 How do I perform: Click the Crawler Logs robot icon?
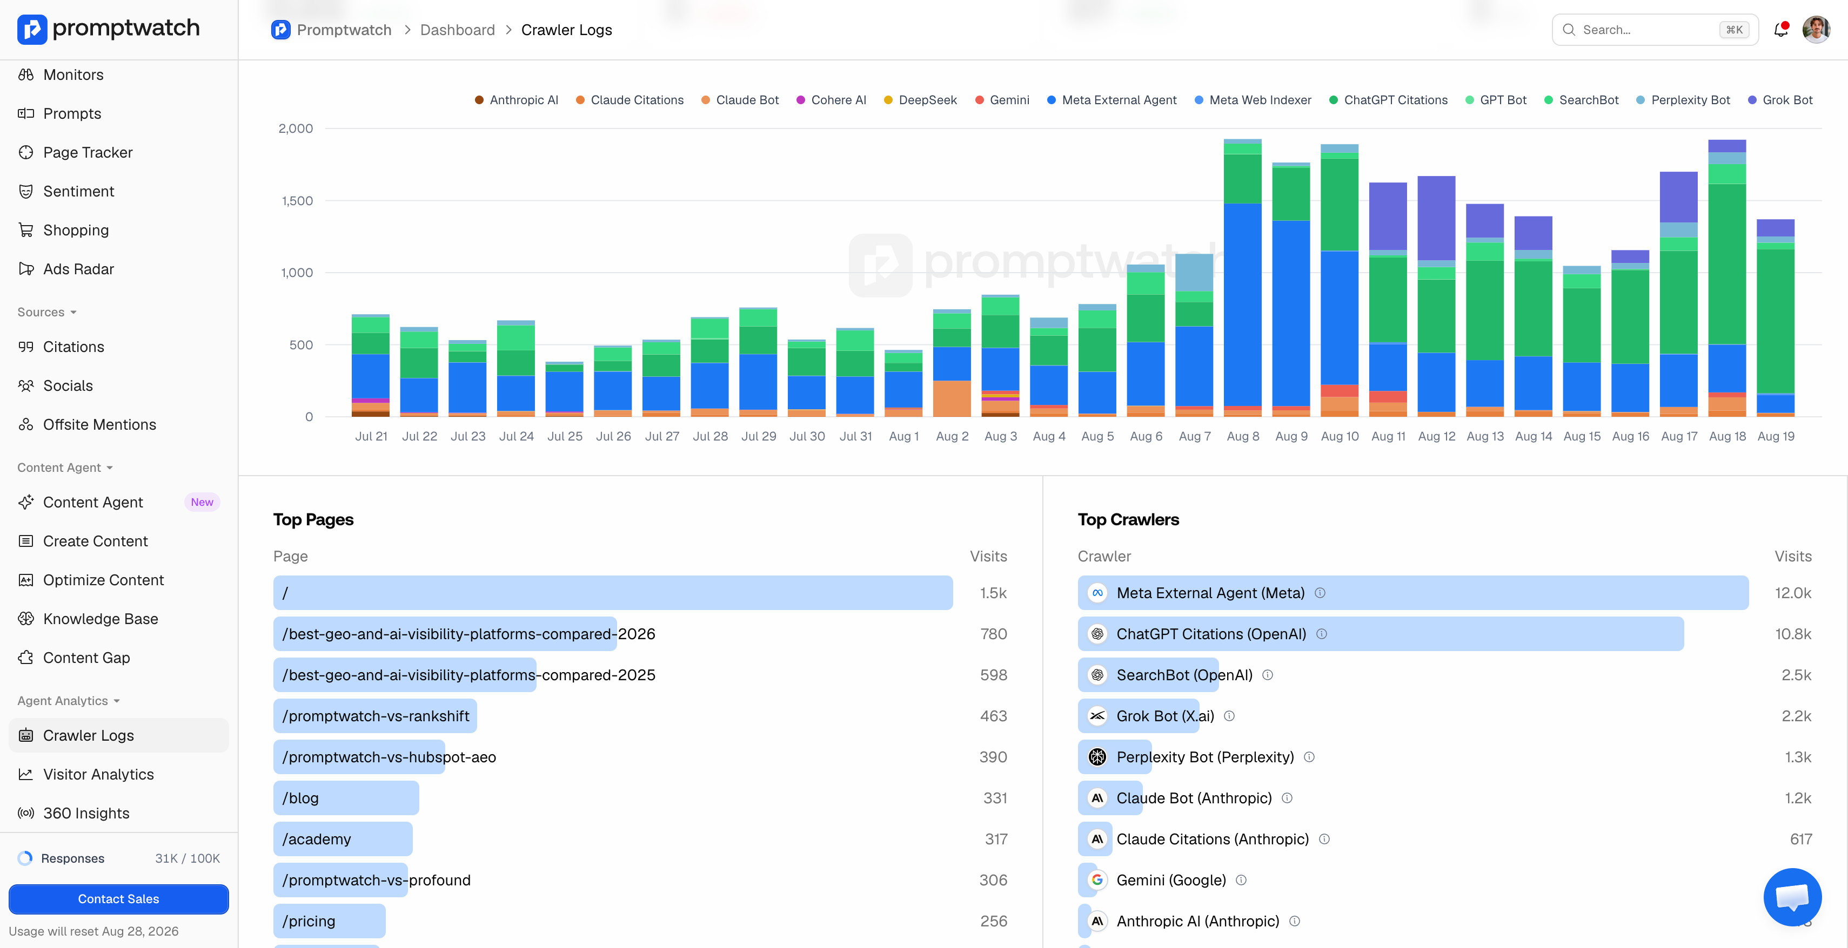26,735
